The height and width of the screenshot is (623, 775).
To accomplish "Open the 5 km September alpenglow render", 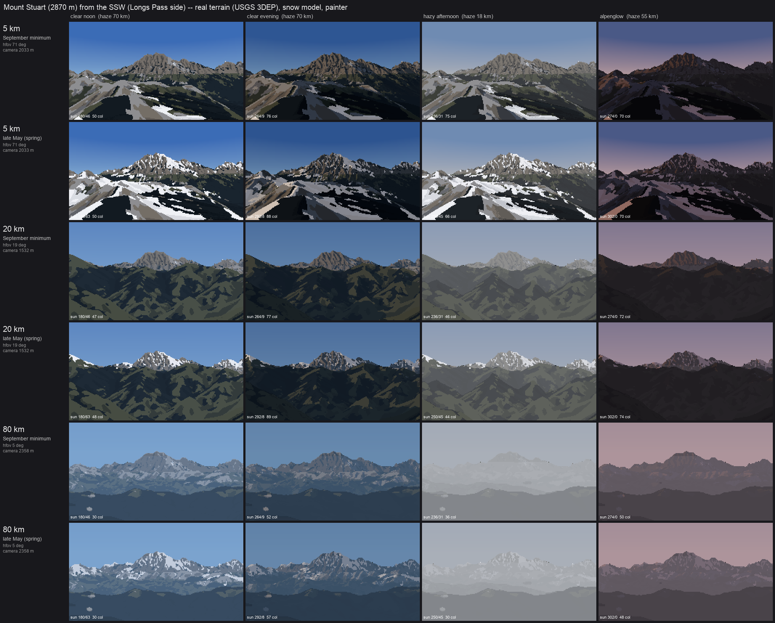I will pos(686,71).
